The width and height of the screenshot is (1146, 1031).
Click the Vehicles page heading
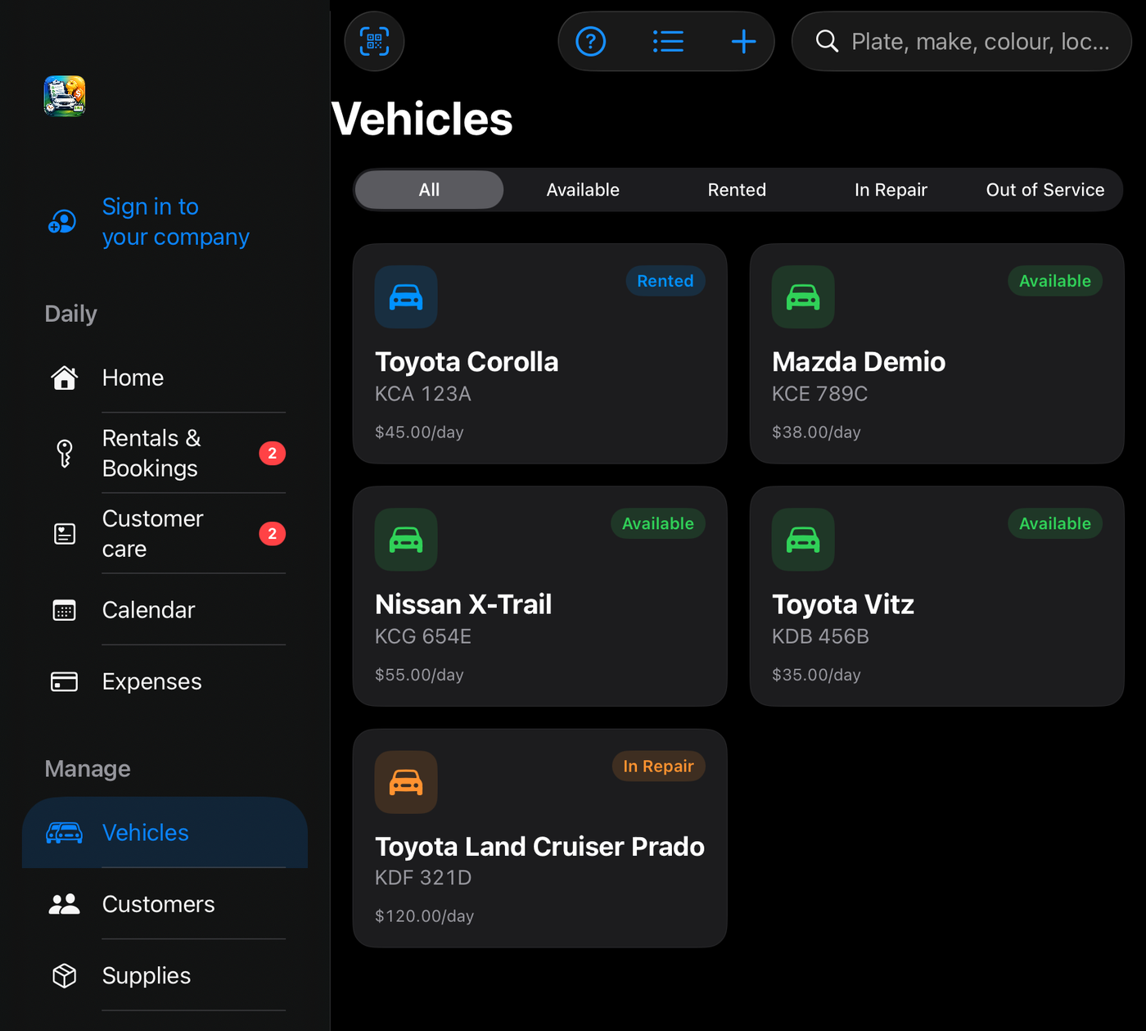[x=422, y=120]
